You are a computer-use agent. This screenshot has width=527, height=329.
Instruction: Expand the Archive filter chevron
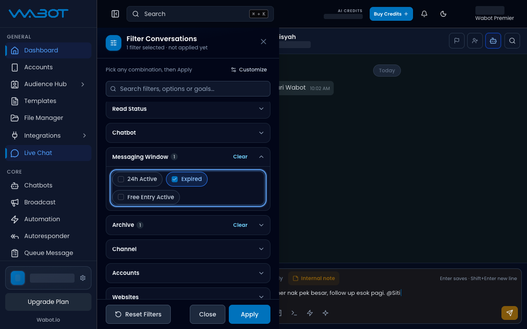coord(261,225)
